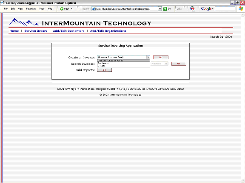Click Go button next to Build Reports
The height and width of the screenshot is (183, 245).
coord(104,70)
